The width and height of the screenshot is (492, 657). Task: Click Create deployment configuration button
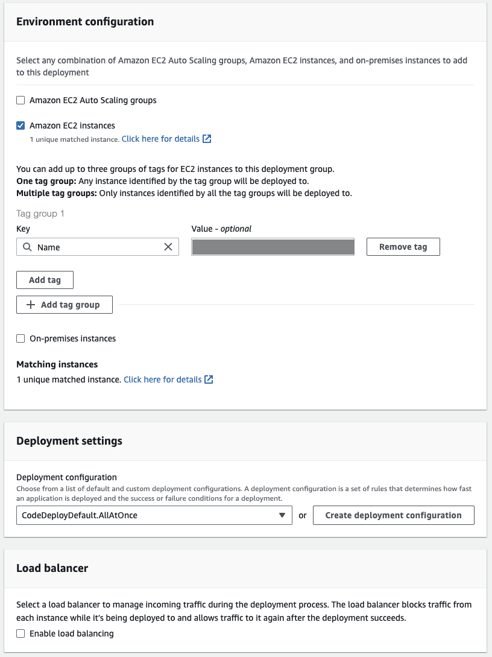point(393,515)
